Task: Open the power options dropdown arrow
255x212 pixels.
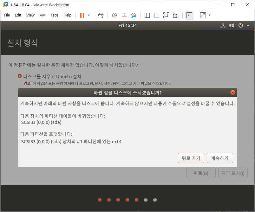Action: 89,15
